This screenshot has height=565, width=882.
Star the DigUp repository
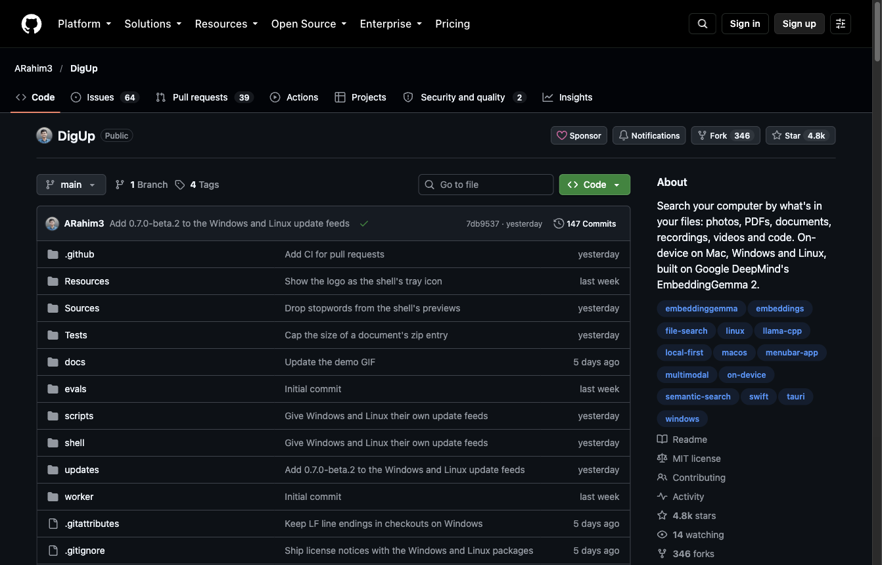[x=801, y=135]
